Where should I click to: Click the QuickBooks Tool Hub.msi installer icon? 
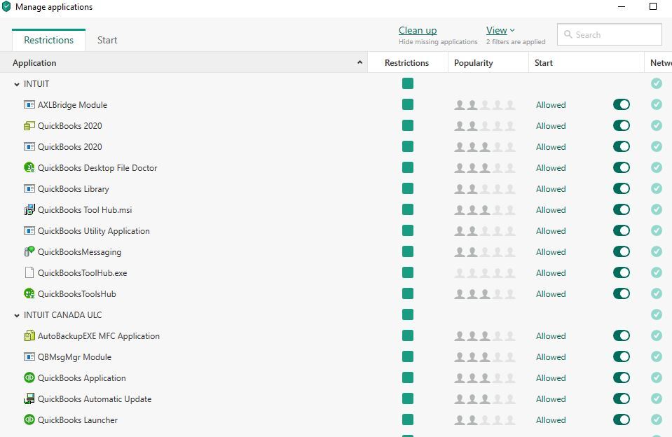click(29, 210)
